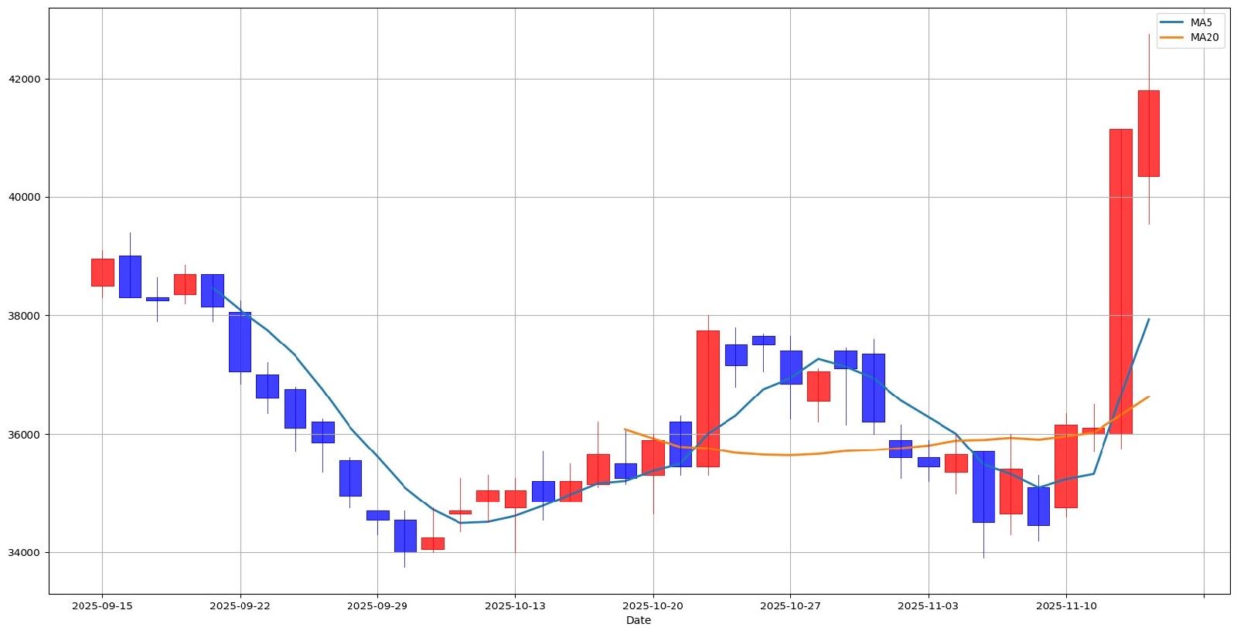This screenshot has width=1237, height=634.
Task: Click the 34000 y-axis tick label
Action: (x=26, y=553)
